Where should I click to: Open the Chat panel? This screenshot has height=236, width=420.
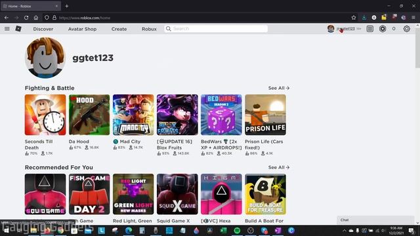tap(375, 220)
